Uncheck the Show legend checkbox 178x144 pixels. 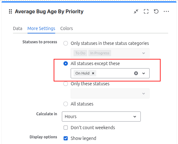[66, 138]
